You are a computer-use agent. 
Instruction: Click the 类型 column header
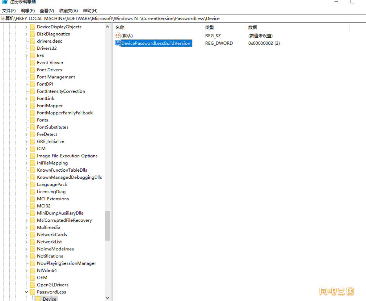click(x=209, y=27)
